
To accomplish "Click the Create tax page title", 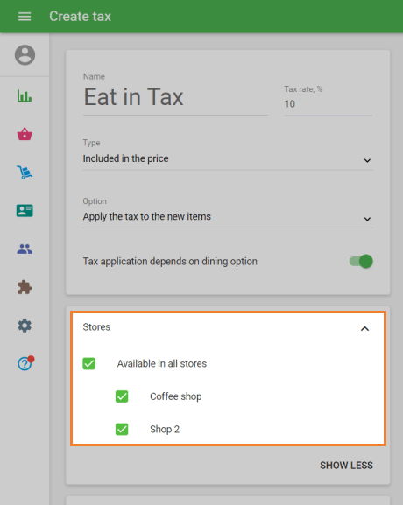I will (80, 16).
